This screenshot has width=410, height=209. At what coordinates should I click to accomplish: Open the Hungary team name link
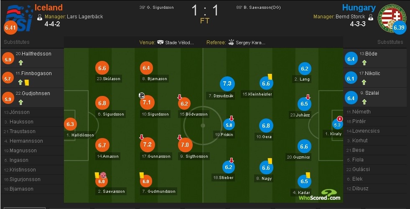(359, 8)
